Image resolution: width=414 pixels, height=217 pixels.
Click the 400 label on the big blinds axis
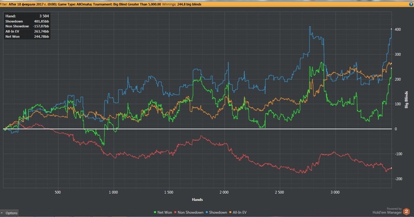tap(398, 30)
